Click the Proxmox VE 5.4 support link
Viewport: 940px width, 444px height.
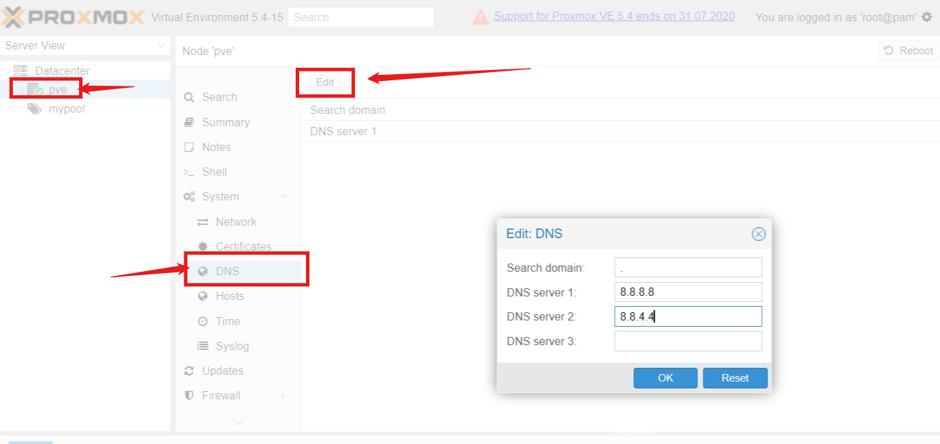(613, 16)
